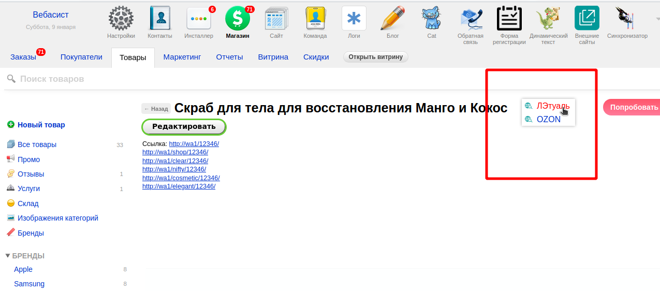Open the Логи asterisk app

click(354, 19)
